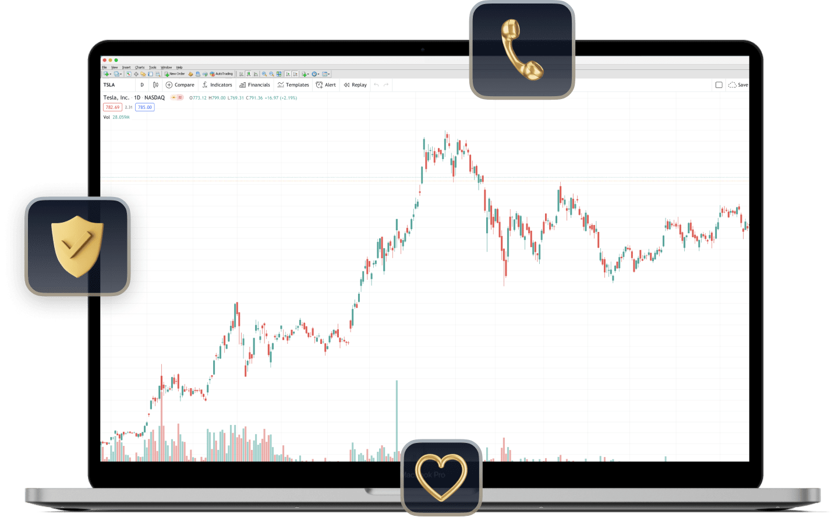This screenshot has width=835, height=517.
Task: Open the D interval selector
Action: coord(141,85)
